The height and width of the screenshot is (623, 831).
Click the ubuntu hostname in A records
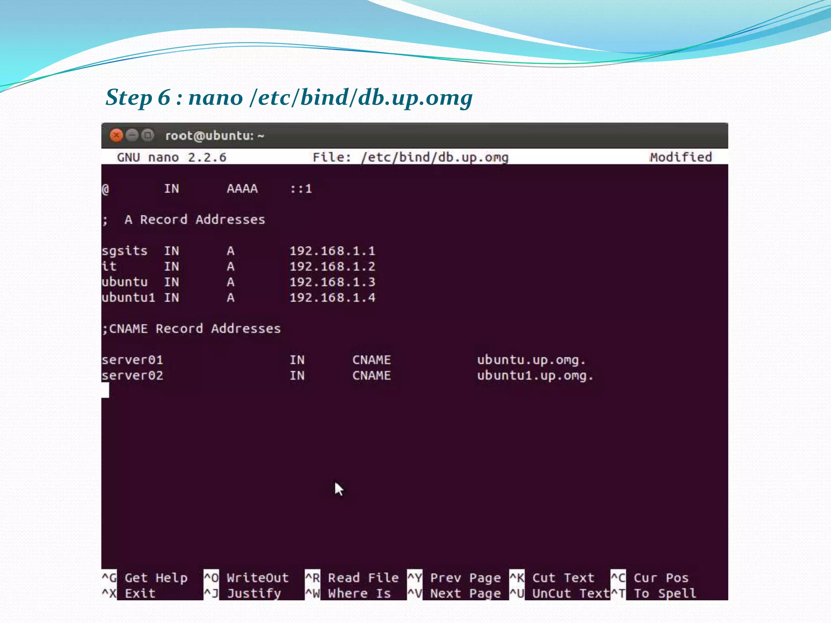pyautogui.click(x=125, y=282)
